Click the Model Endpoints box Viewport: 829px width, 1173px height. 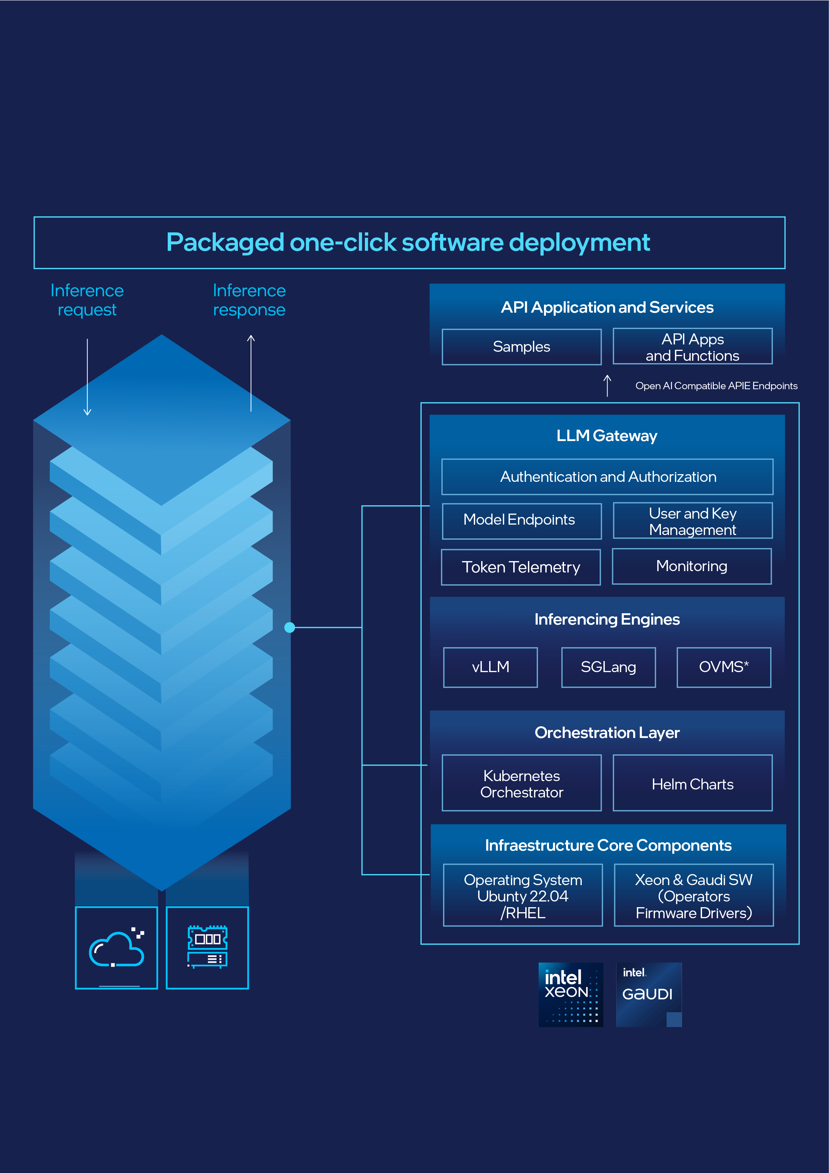pos(521,521)
